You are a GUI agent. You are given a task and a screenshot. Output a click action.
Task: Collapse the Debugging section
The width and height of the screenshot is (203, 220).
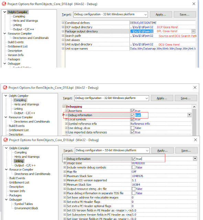tap(64, 106)
